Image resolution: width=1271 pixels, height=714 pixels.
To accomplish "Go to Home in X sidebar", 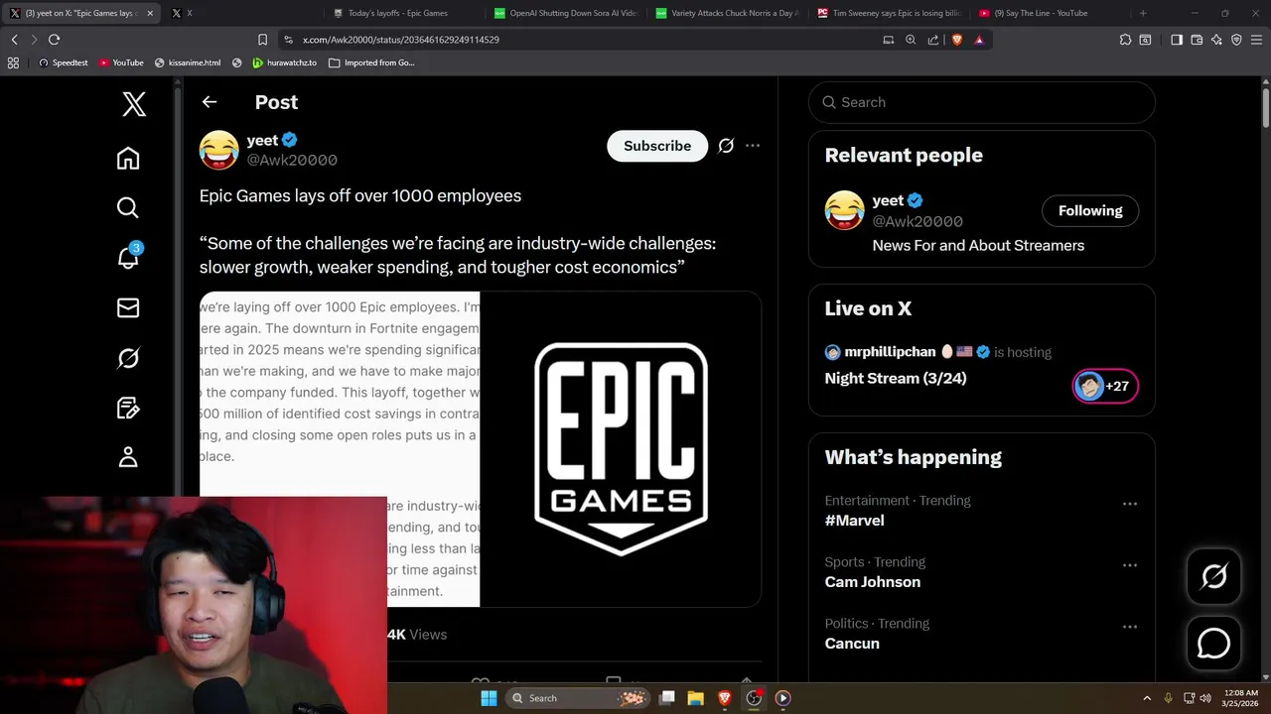I will (x=128, y=159).
